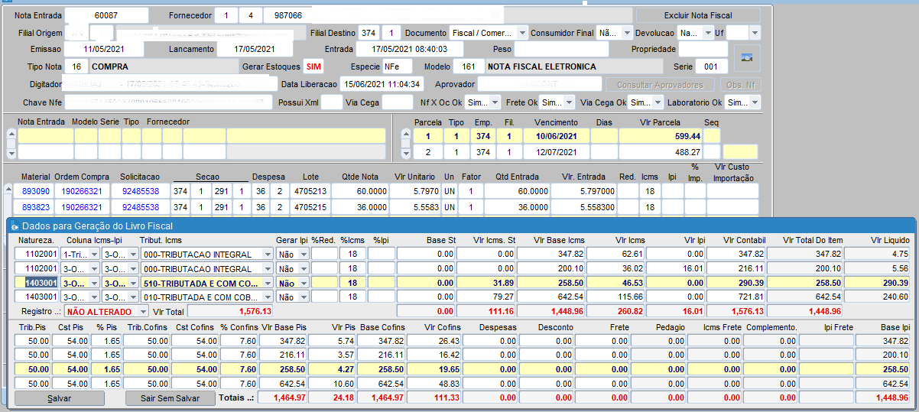This screenshot has width=919, height=412.
Task: Click the Filial Destino field showing 374
Action: [x=369, y=33]
